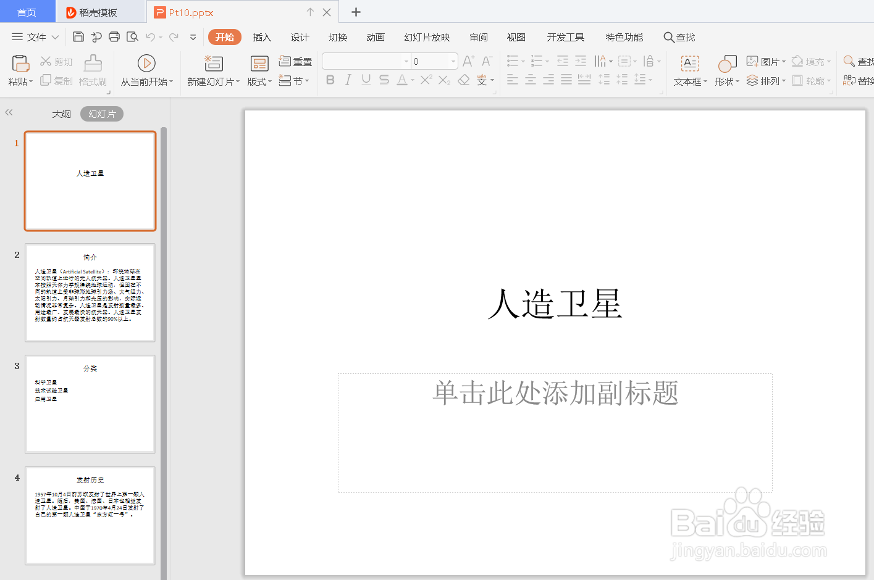Open Print Preview icon
Viewport: 874px width, 580px height.
click(x=132, y=37)
